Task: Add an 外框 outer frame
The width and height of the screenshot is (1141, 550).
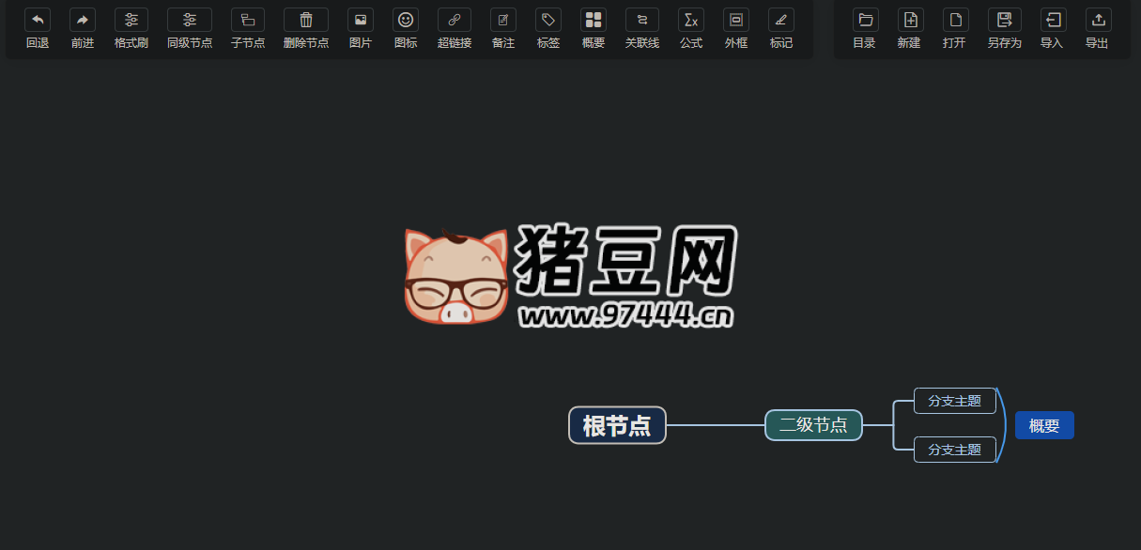Action: 735,28
